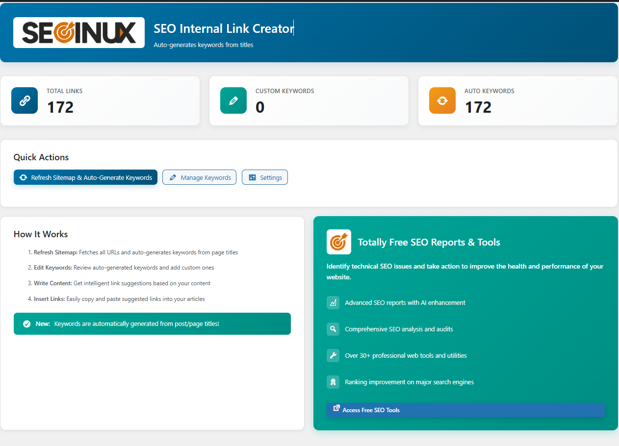Click the settings sliders icon on Settings button
The height and width of the screenshot is (446, 619).
pyautogui.click(x=252, y=177)
